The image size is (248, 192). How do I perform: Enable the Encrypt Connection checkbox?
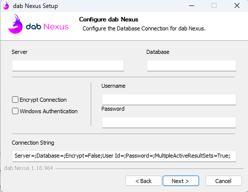point(15,100)
